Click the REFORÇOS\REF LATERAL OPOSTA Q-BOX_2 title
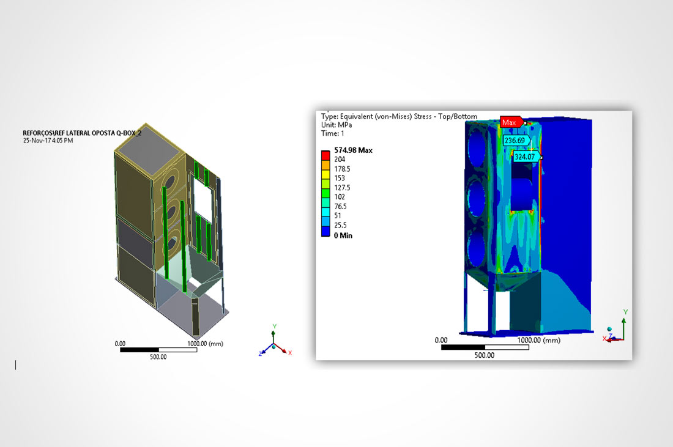Image resolution: width=673 pixels, height=447 pixels. click(81, 133)
